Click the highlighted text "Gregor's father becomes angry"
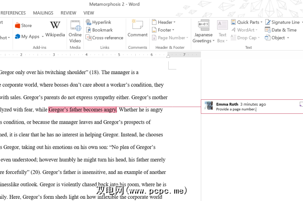303x201 pixels. 82,110
